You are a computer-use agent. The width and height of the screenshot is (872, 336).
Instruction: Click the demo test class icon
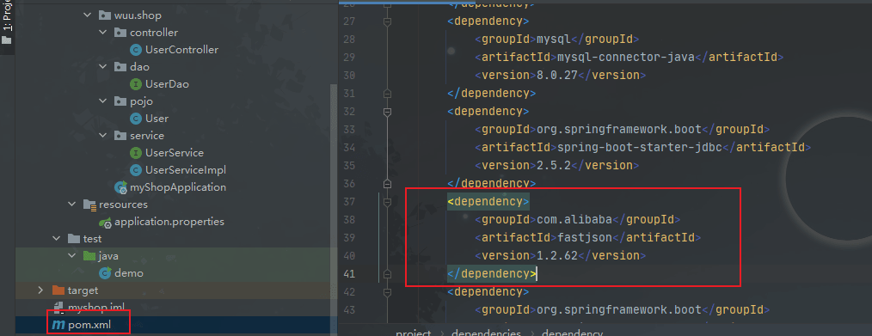(x=105, y=273)
